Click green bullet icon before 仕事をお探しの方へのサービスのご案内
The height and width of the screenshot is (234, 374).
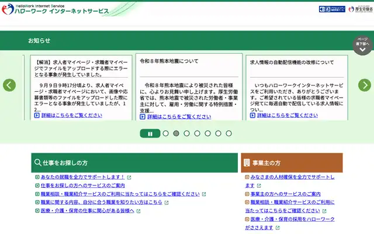click(37, 185)
